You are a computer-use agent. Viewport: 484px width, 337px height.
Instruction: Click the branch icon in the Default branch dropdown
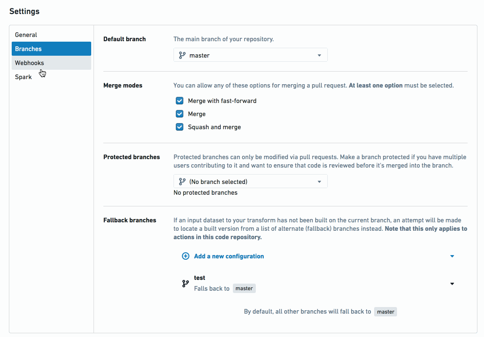tap(182, 55)
